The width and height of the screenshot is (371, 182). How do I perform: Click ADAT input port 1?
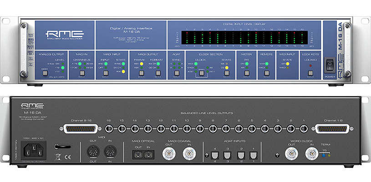pyautogui.click(x=253, y=155)
